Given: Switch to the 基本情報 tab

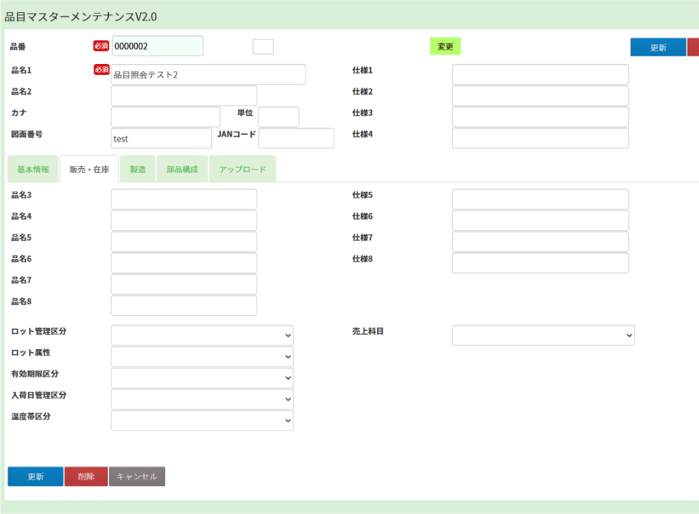Looking at the screenshot, I should [33, 170].
